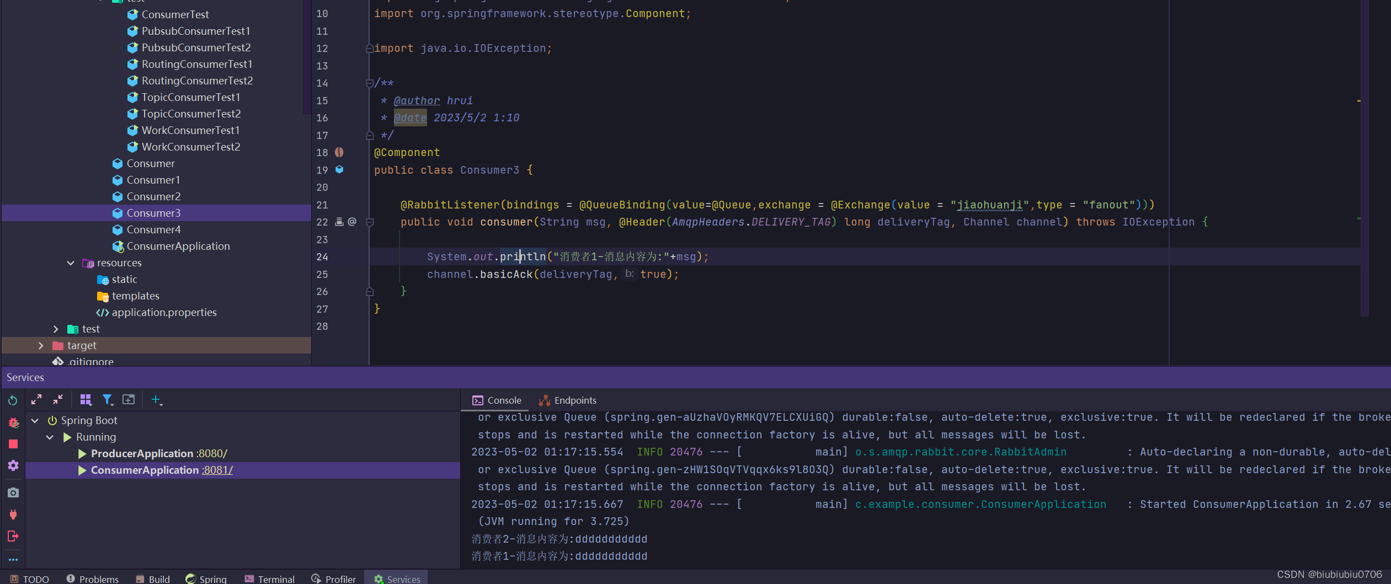Collapse the Spring Boot node

[x=34, y=420]
